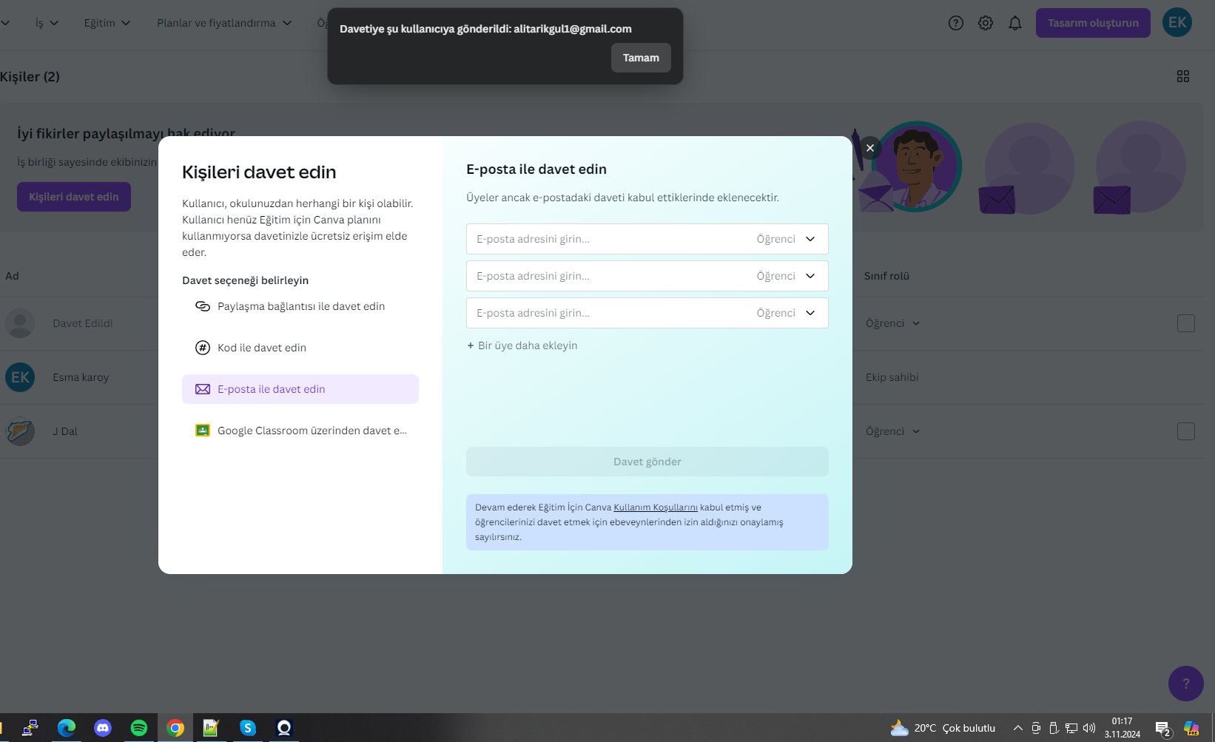The image size is (1215, 742).
Task: Open role dropdown in first email field
Action: [x=786, y=239]
